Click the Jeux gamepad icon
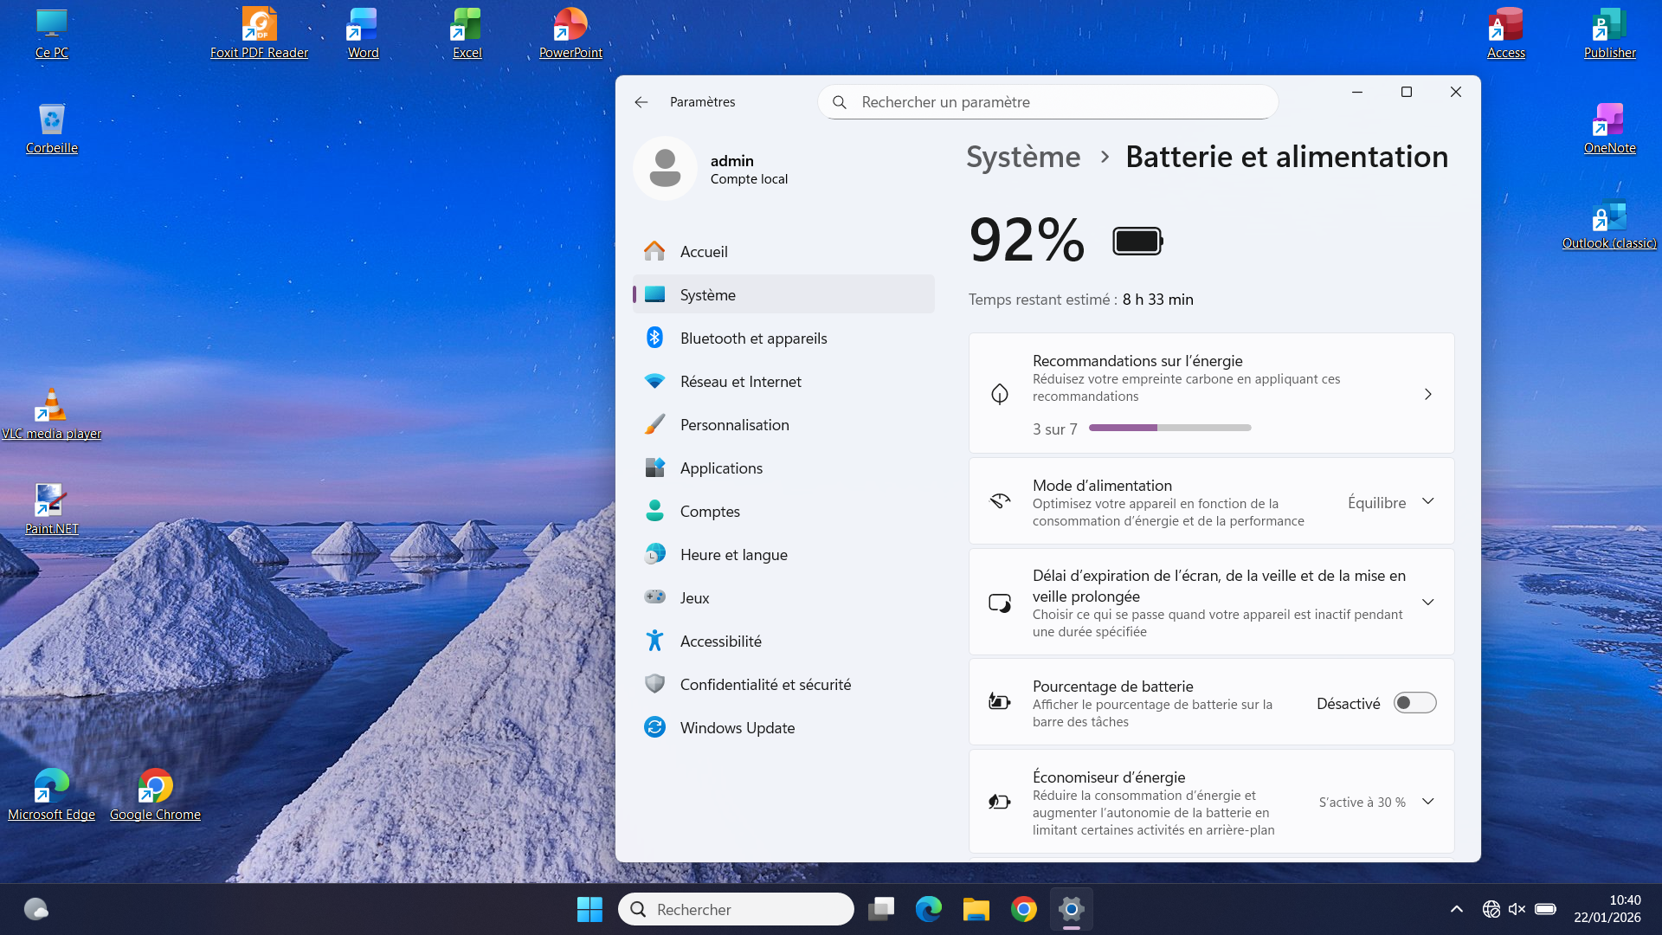This screenshot has width=1662, height=935. pyautogui.click(x=654, y=597)
